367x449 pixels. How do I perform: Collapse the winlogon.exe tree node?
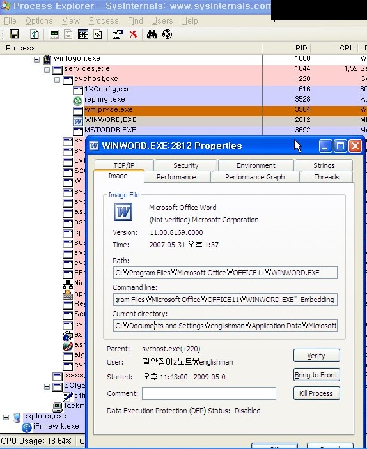click(36, 59)
